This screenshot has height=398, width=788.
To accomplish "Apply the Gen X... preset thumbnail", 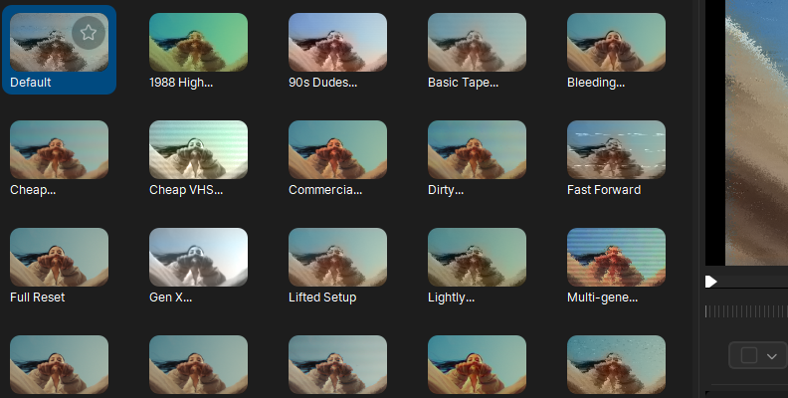I will [199, 258].
